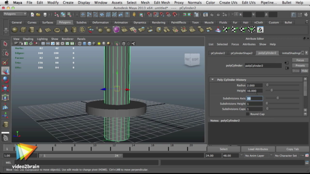The width and height of the screenshot is (310, 174).
Task: Open the Help menu in menu bar
Action: tap(299, 2)
